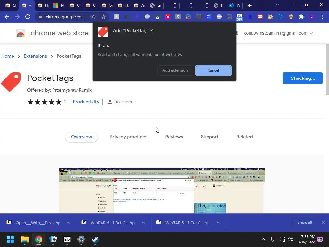Open the Extensions puzzle-piece menu
Screen dimensions: 329x247
tap(301, 17)
